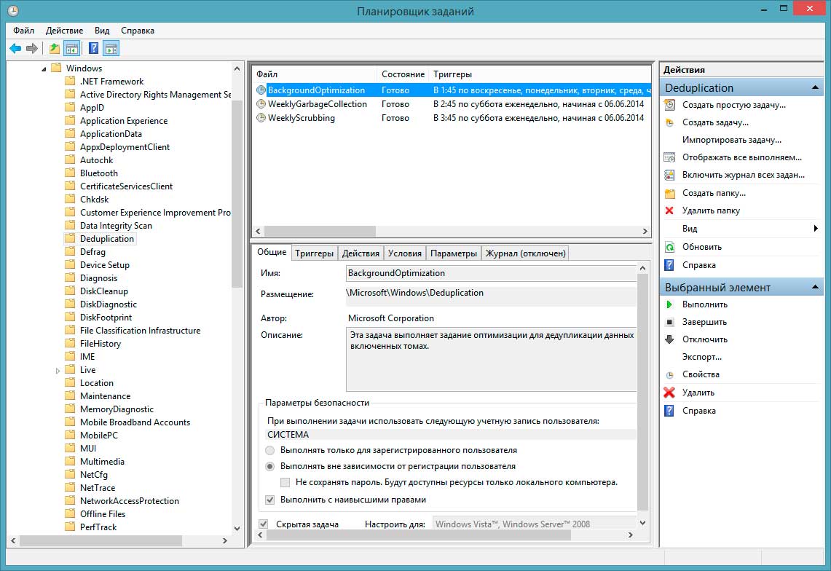Click the blue help toolbar icon

93,49
